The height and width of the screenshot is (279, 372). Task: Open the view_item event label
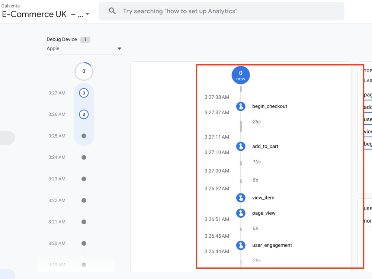pyautogui.click(x=263, y=198)
